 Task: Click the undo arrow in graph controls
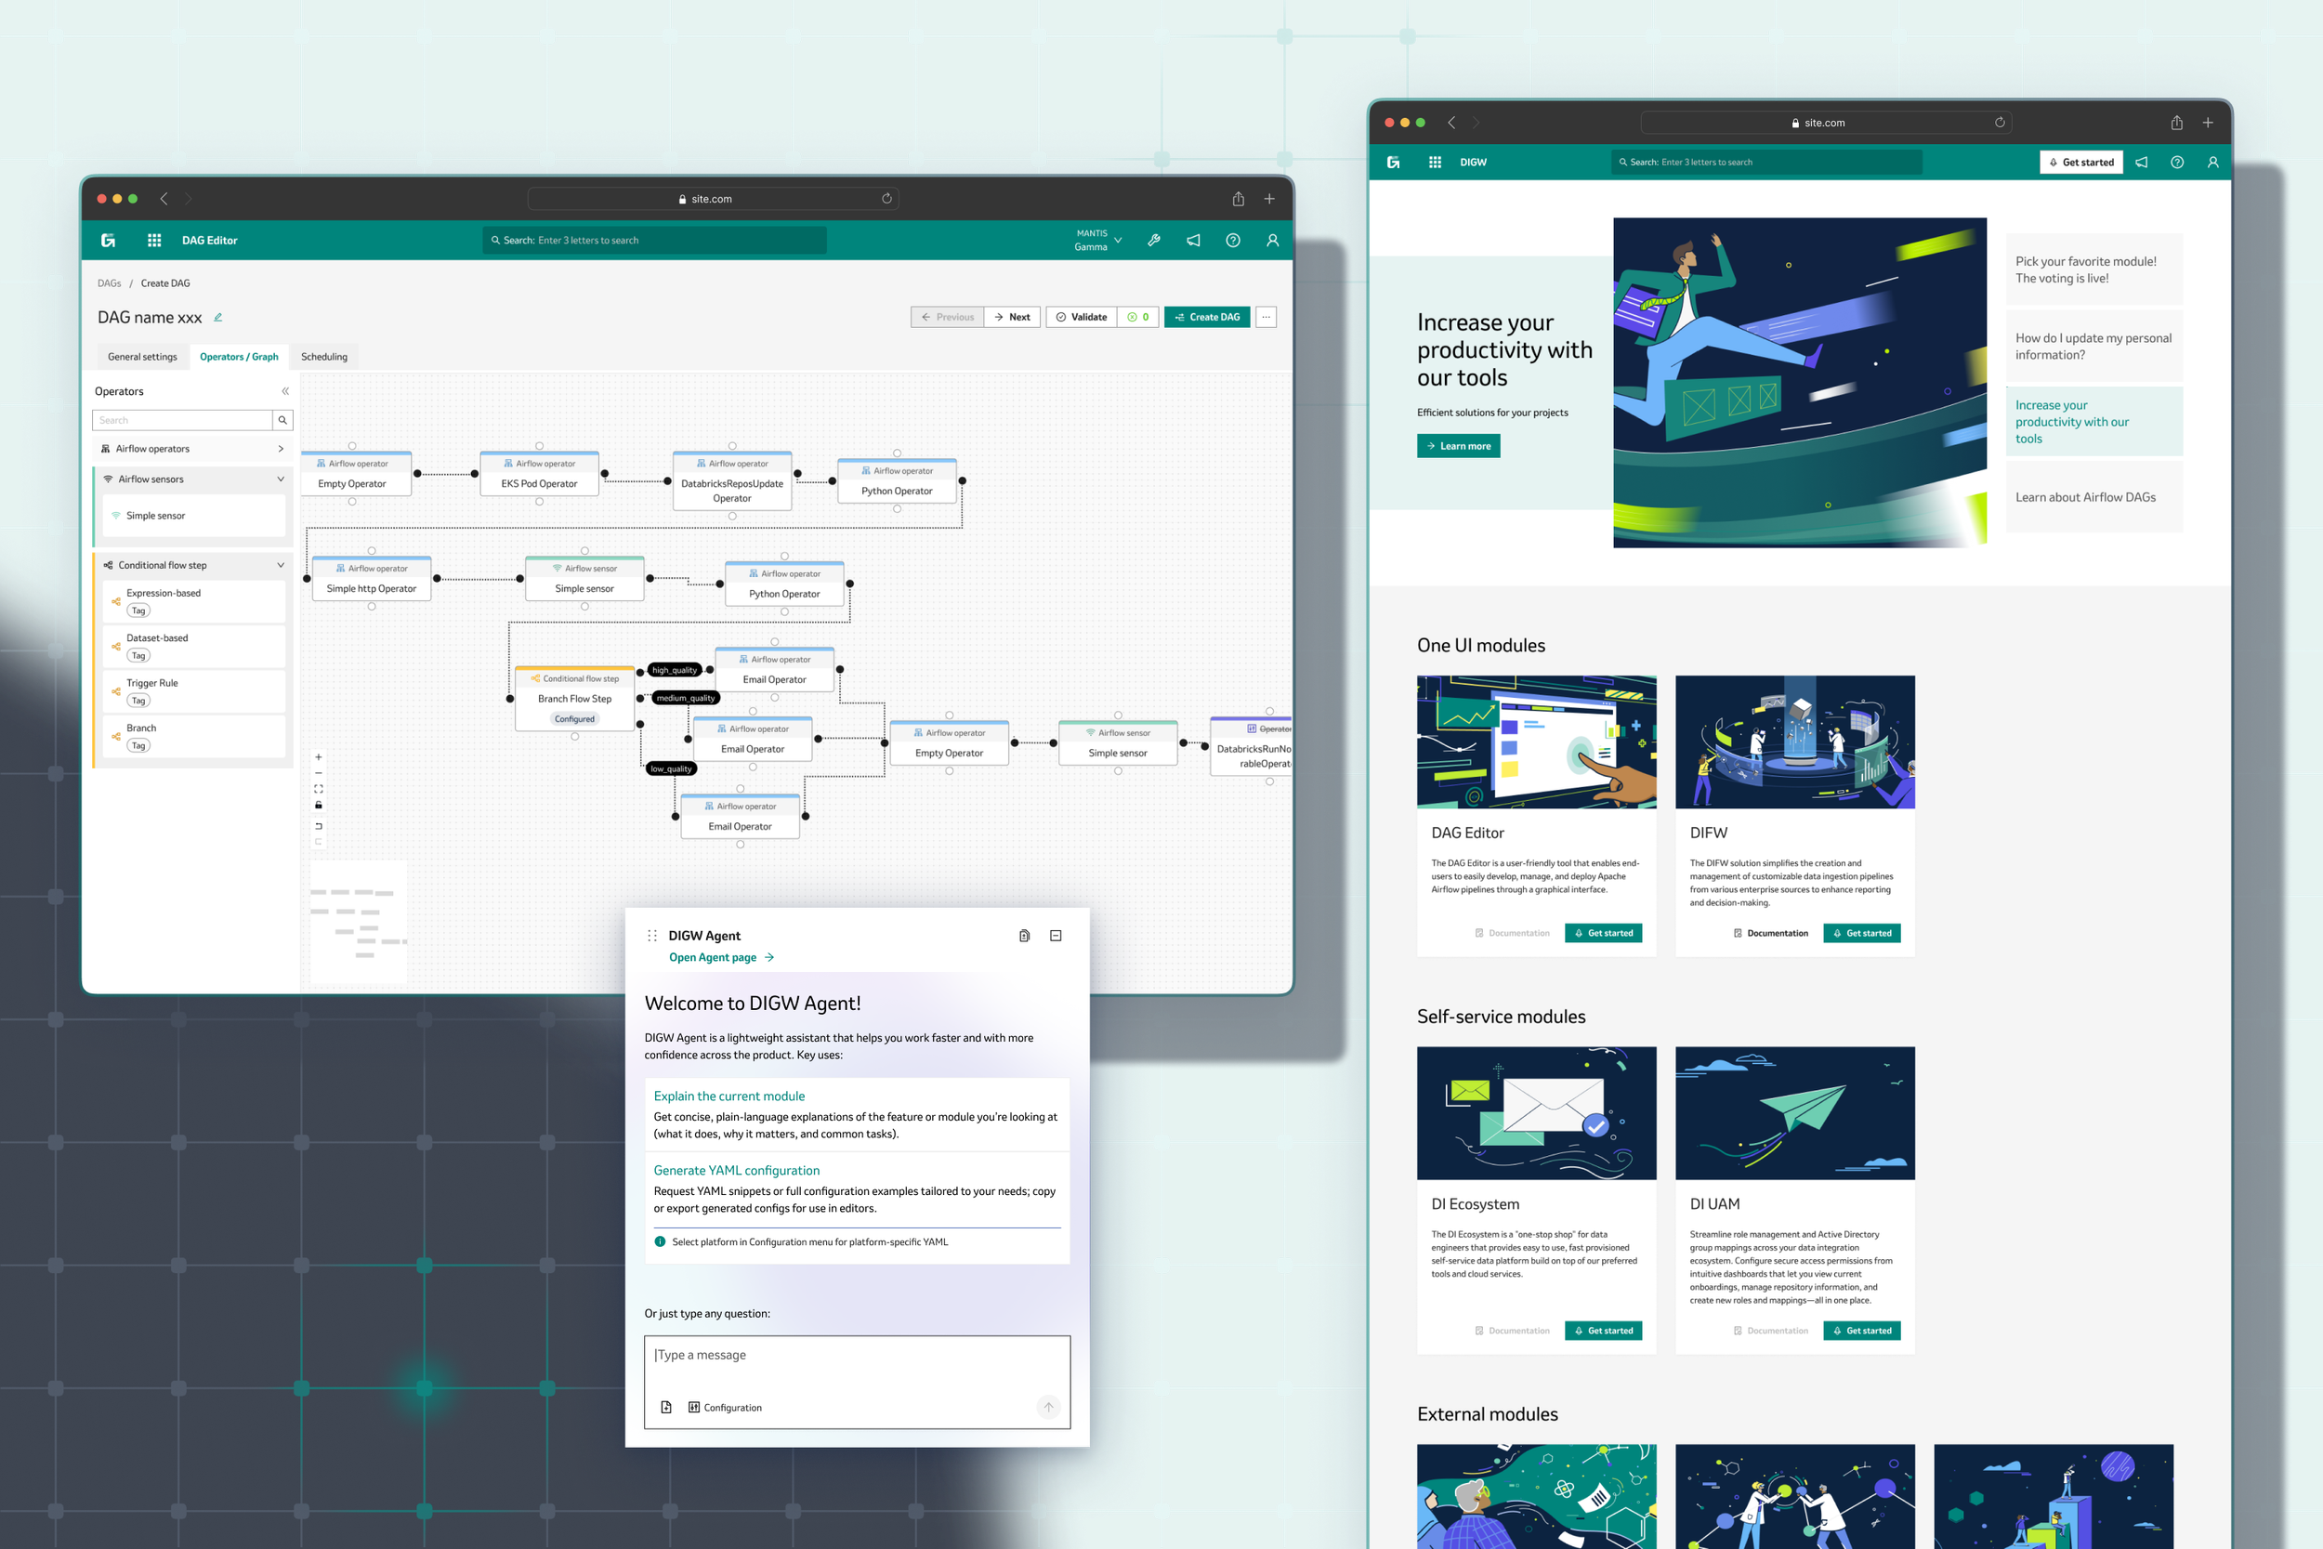point(318,825)
